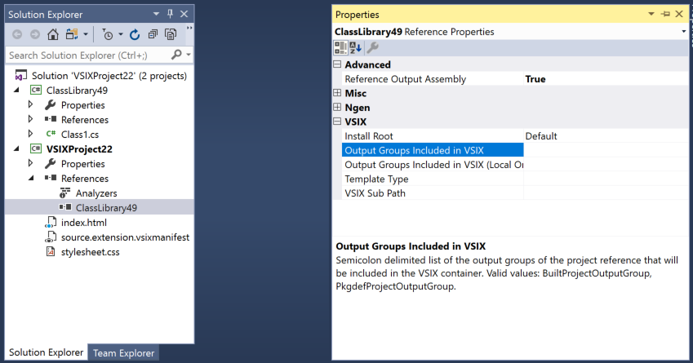
Task: Toggle the Auto Hide pin on Solution Explorer
Action: click(170, 14)
